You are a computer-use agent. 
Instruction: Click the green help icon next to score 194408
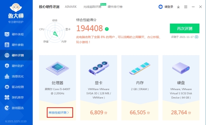click(x=107, y=29)
